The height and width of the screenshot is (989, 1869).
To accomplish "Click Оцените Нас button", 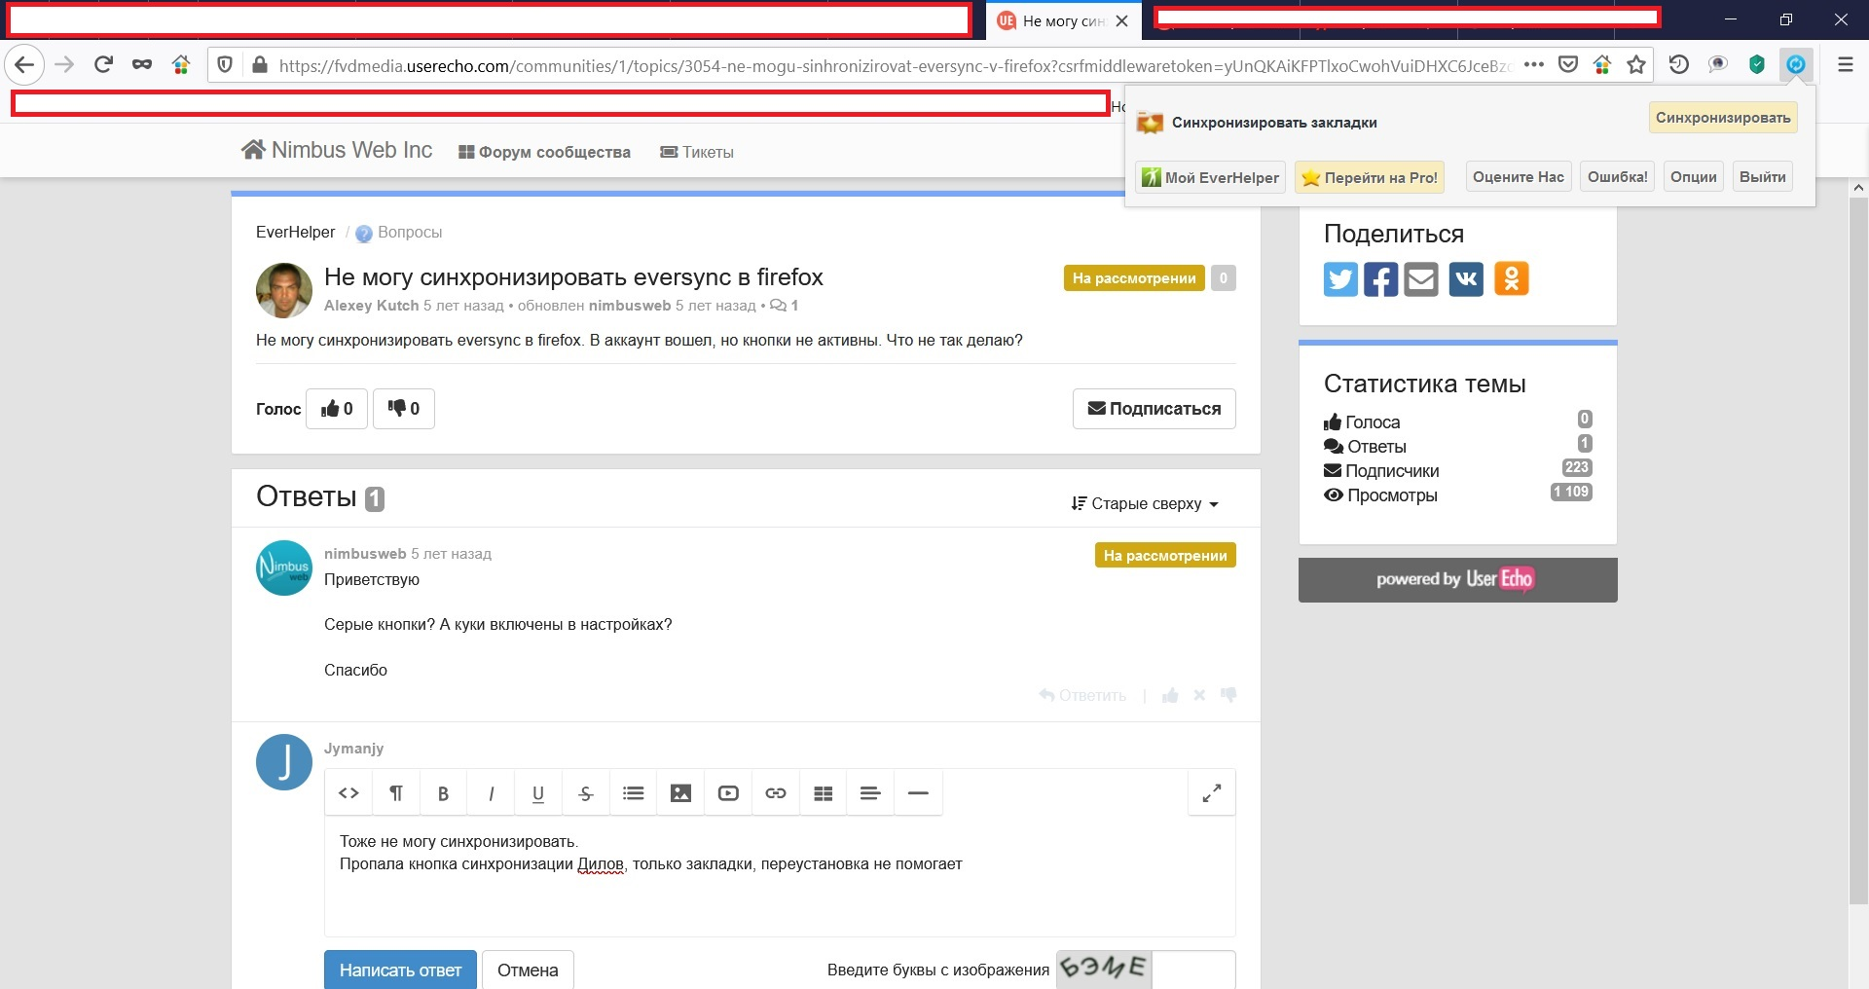I will pos(1519,177).
